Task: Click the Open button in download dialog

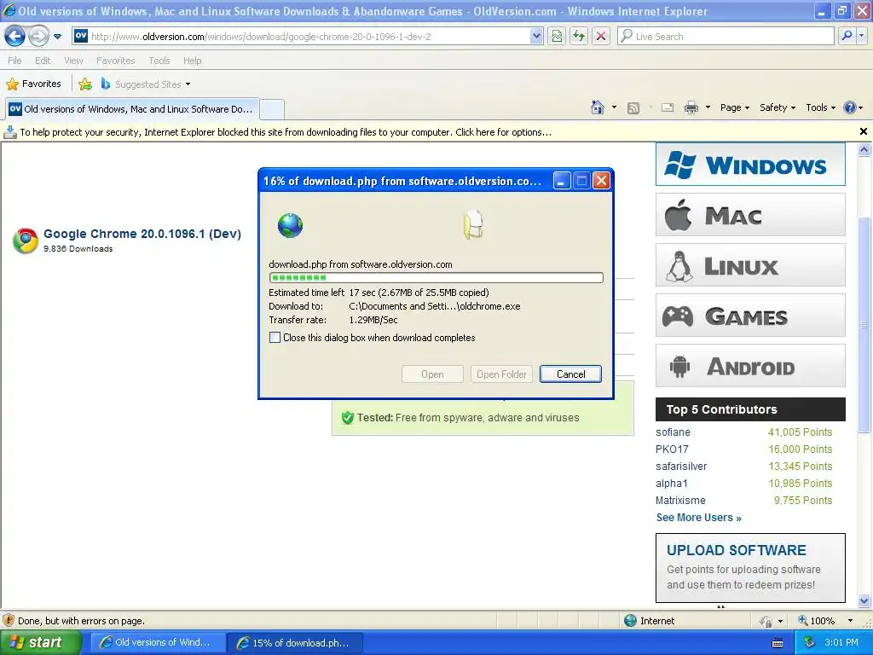Action: [x=432, y=374]
